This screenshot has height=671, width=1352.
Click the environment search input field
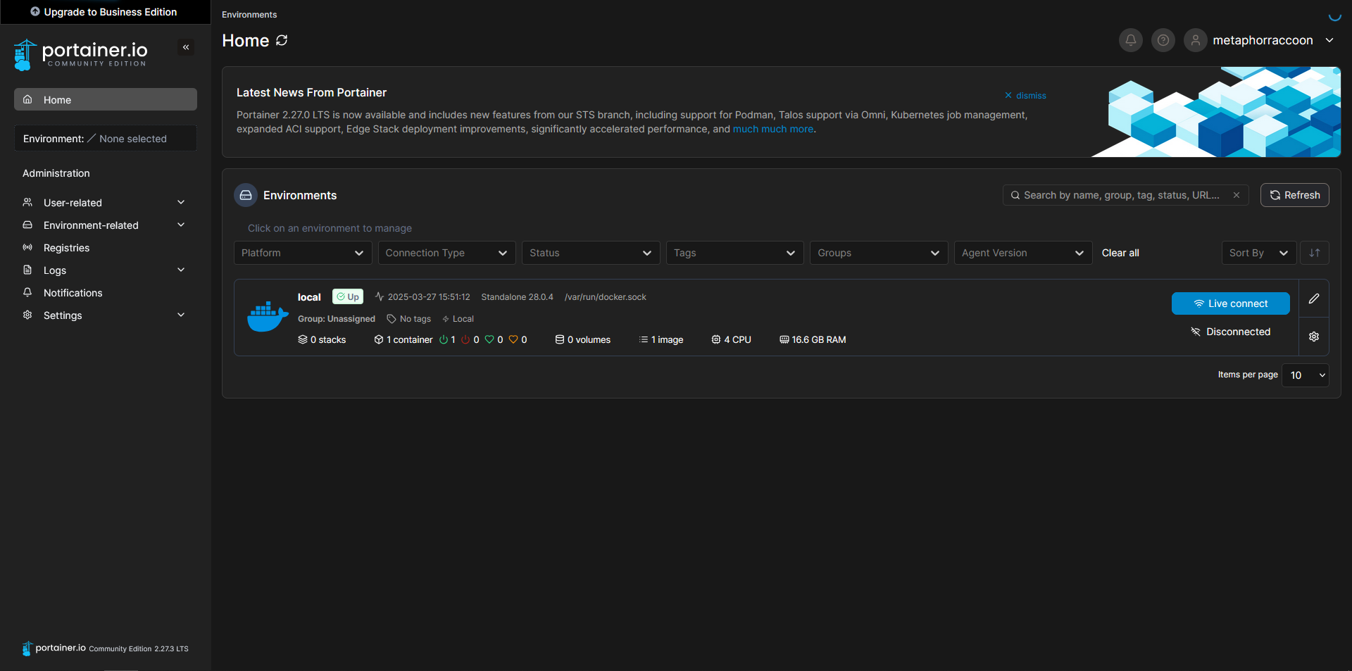pos(1121,195)
